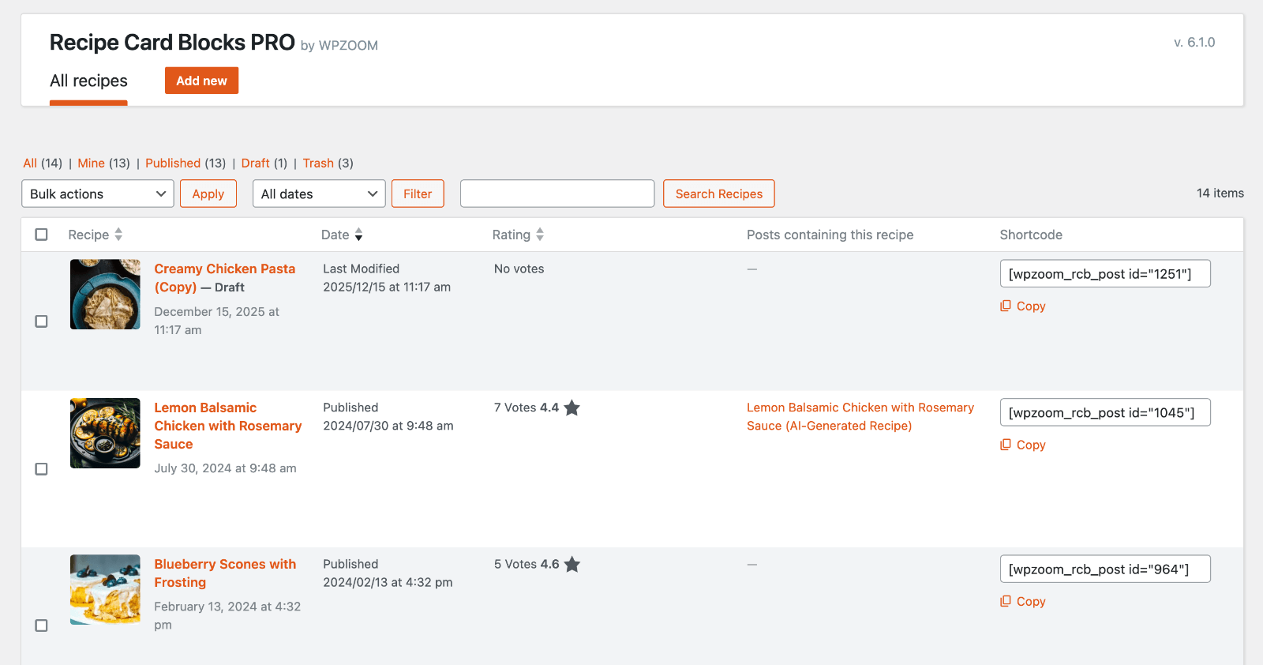Open the Trash recipes view

coord(318,163)
